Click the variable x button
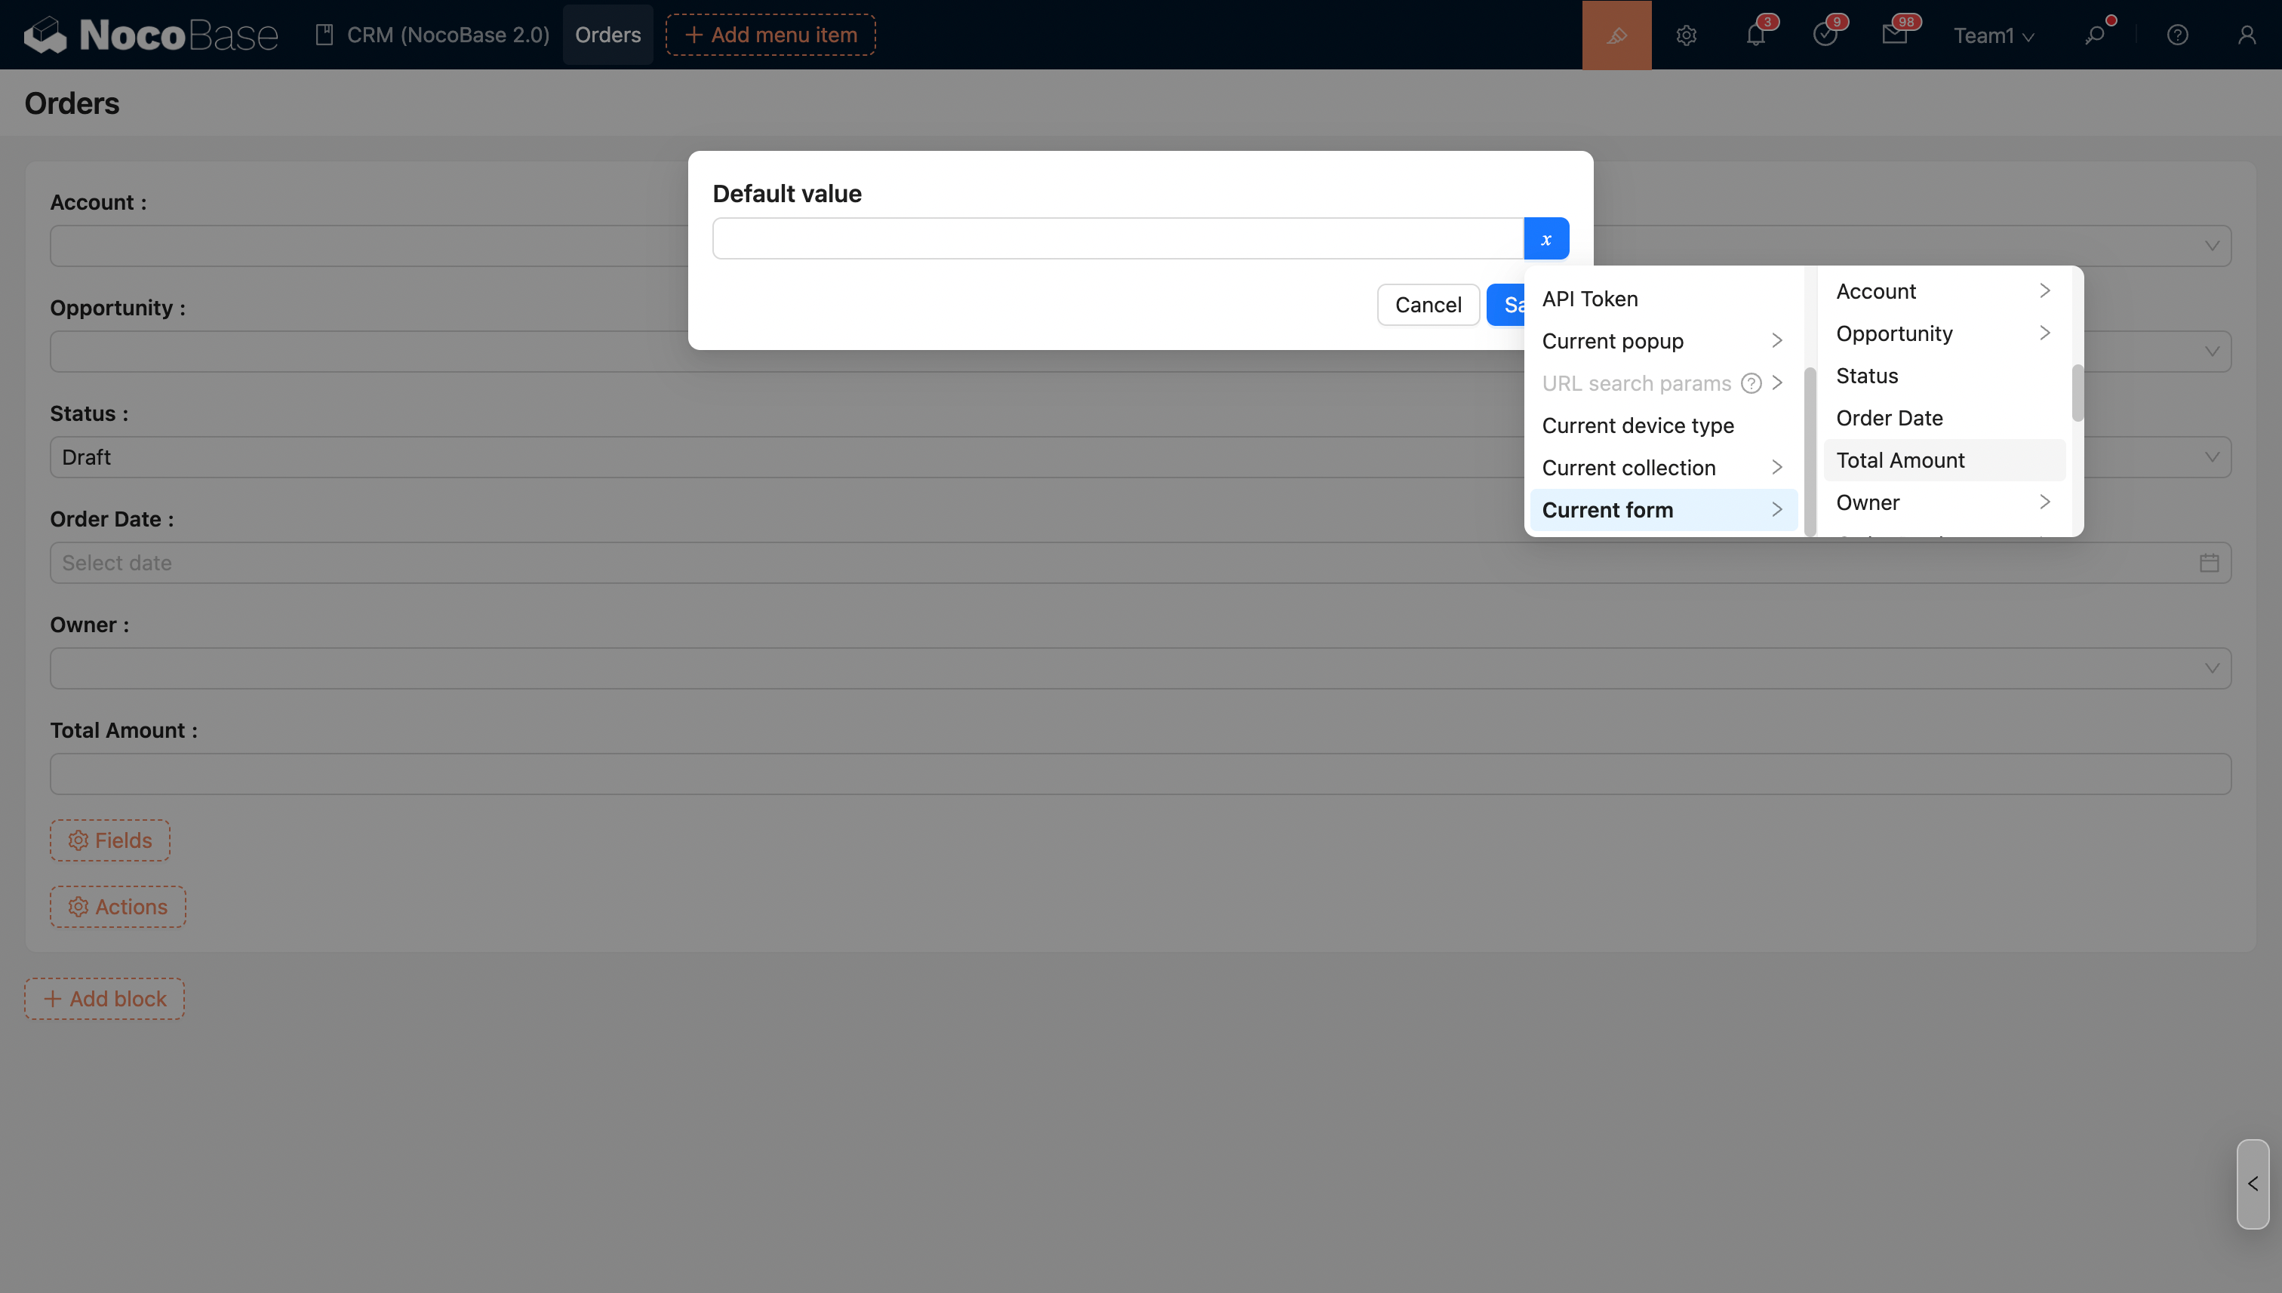This screenshot has height=1293, width=2282. pos(1545,239)
